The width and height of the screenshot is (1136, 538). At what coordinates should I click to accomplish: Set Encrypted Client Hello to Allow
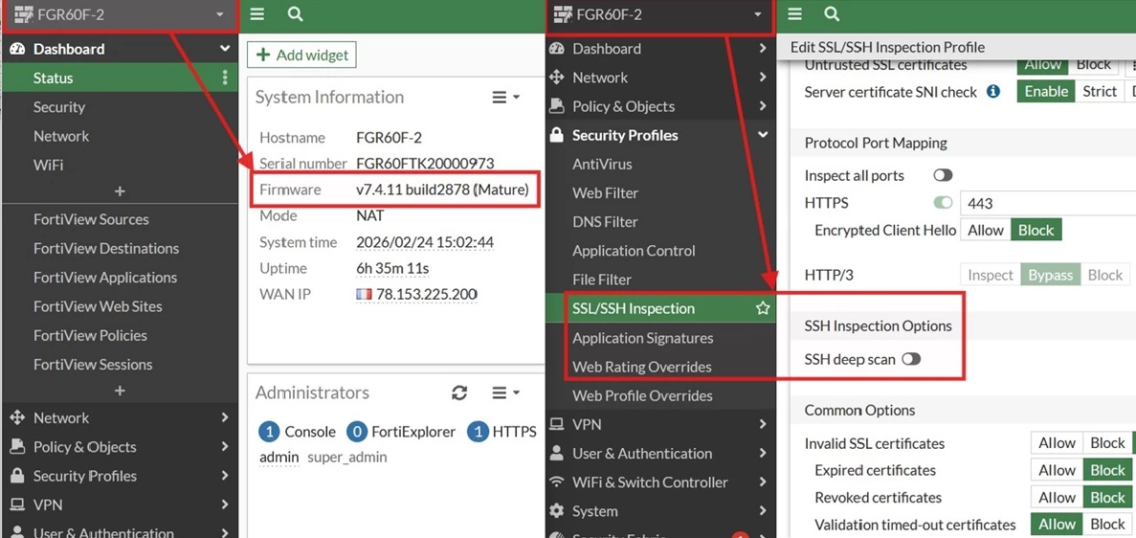tap(986, 231)
